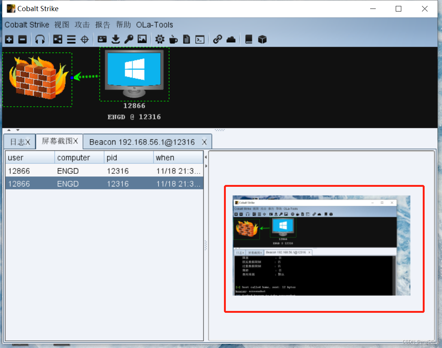Screen dimensions: 442x348
Task: Collapse bottom pane with down arrow
Action: pos(18,130)
